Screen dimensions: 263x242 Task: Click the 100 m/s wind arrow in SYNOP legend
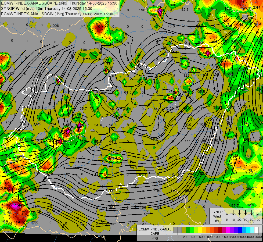pyautogui.click(x=258, y=212)
